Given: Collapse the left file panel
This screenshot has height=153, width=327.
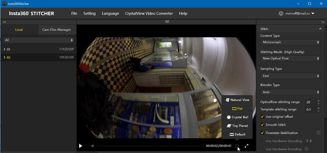Looking at the screenshot, I should click(5, 22).
